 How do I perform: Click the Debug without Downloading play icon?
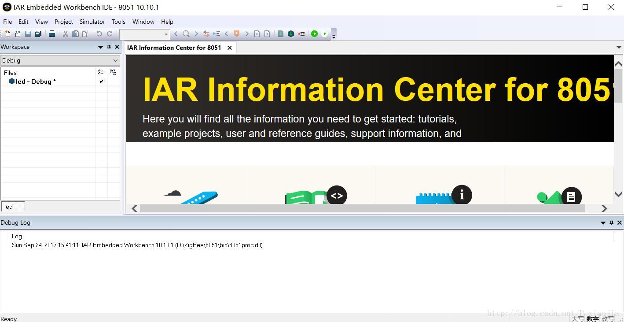tap(325, 34)
